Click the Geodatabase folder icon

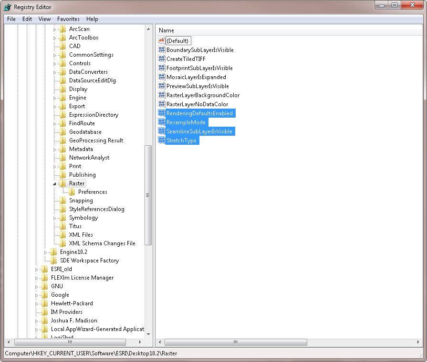click(x=62, y=132)
